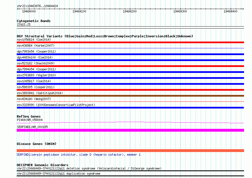
Task: Click the magenta SERPIND1|NM_000185 gene bar
Action: click(x=130, y=130)
